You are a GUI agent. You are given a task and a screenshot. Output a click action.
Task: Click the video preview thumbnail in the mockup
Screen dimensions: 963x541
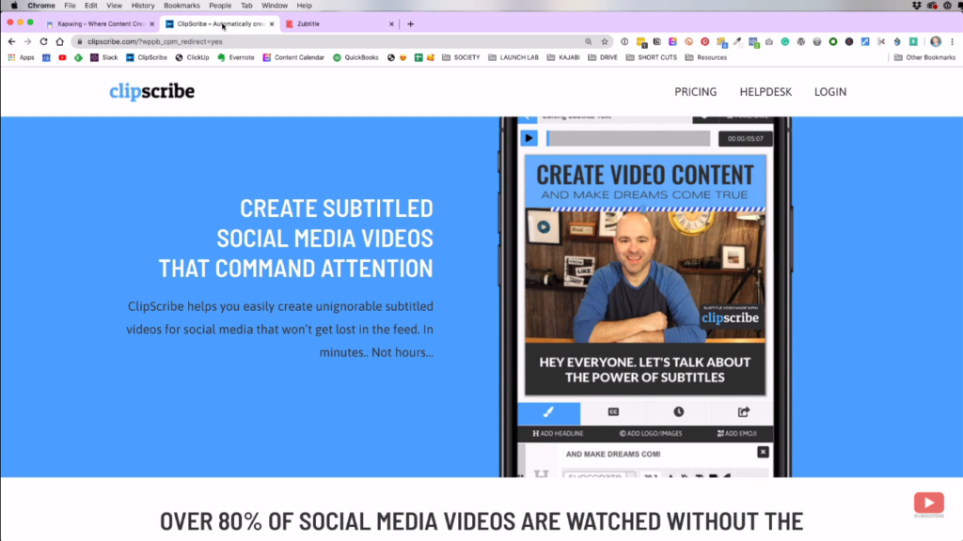pyautogui.click(x=645, y=275)
